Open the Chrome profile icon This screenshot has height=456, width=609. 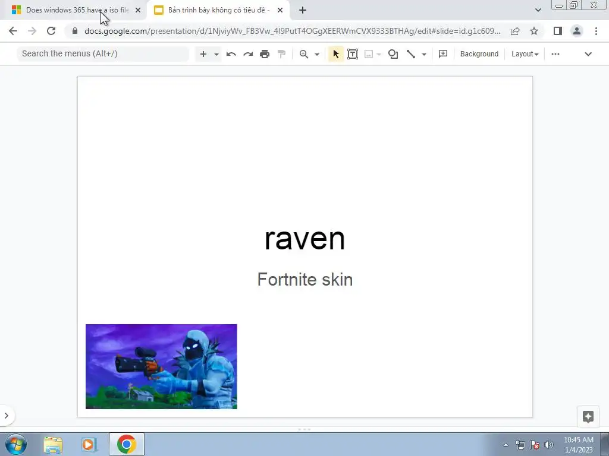[x=577, y=31]
